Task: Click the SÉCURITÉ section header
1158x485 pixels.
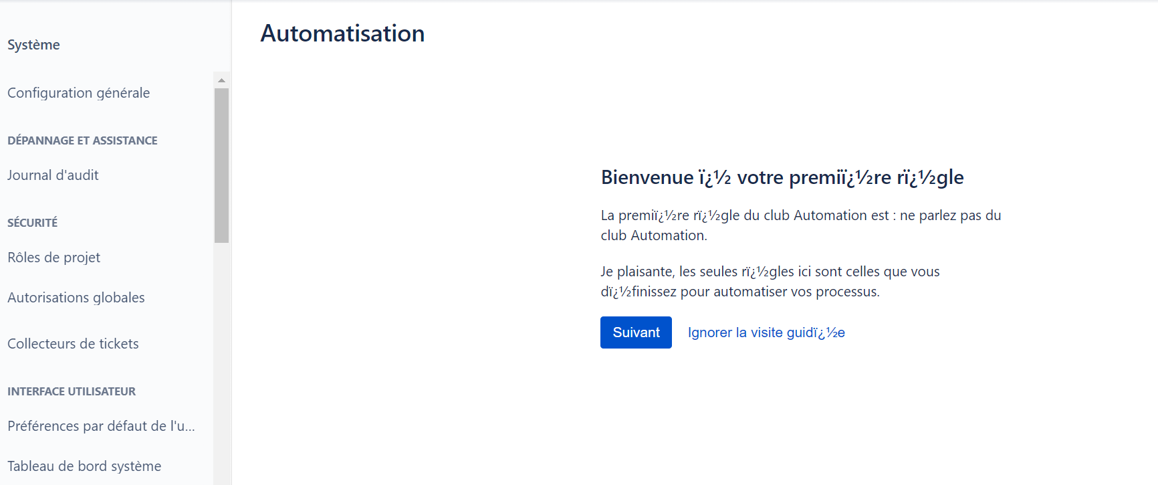Action: (32, 223)
